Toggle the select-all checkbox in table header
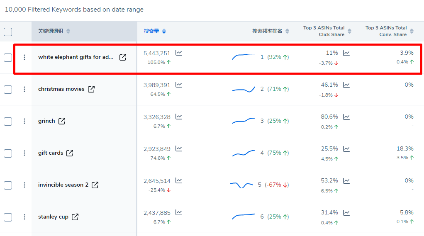424x236 pixels. pos(8,32)
